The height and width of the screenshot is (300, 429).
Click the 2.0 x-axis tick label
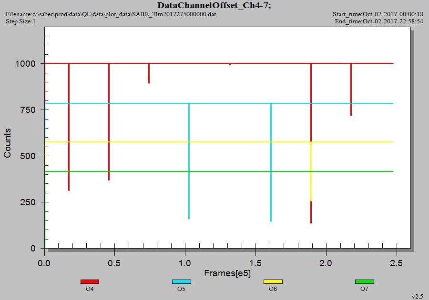click(x=326, y=263)
